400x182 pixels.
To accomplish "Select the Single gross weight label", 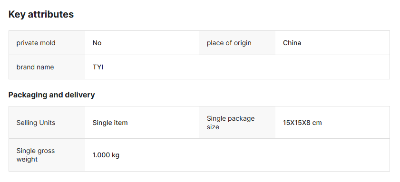I will click(36, 155).
